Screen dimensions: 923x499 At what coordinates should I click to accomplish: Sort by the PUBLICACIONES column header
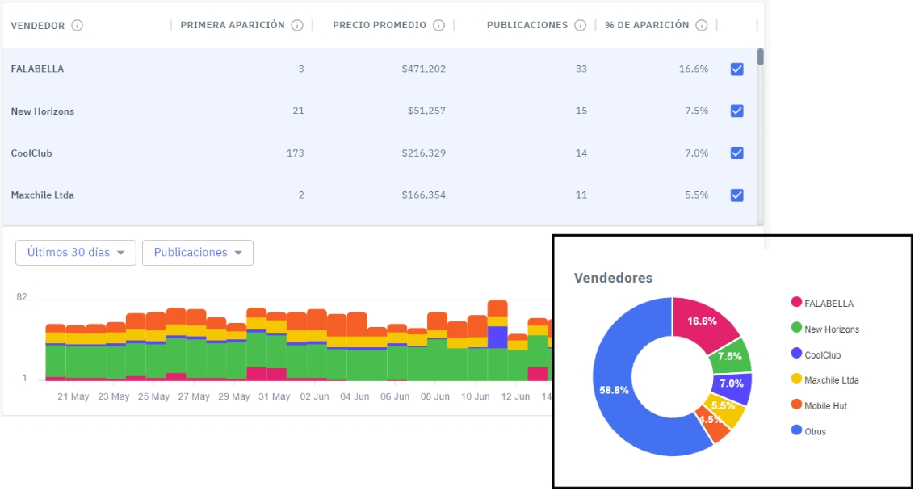click(527, 25)
